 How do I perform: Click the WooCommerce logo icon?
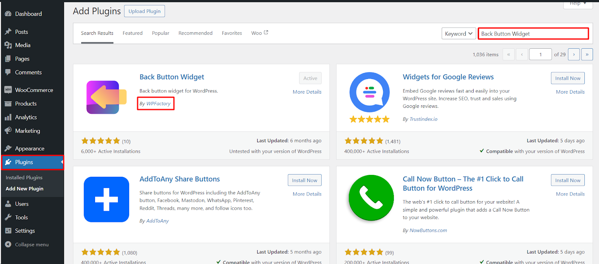(8, 90)
